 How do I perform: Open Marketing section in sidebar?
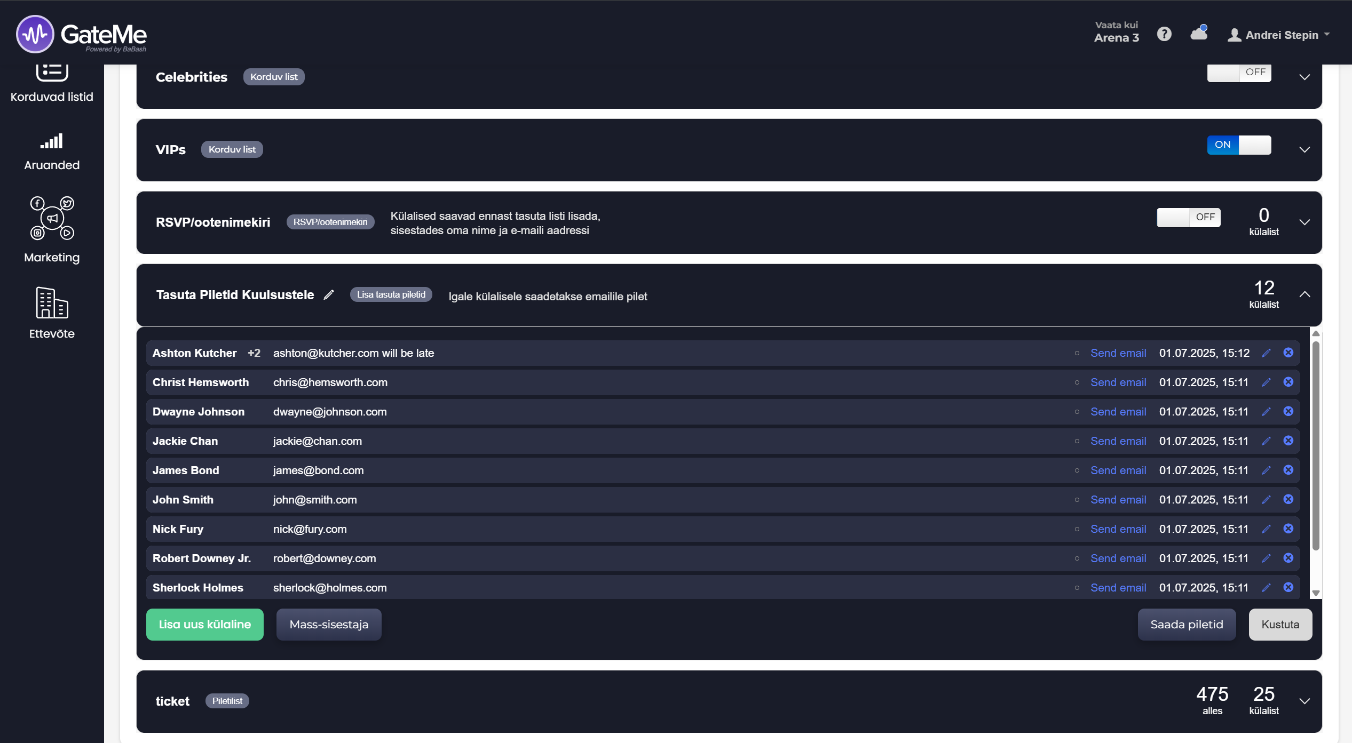52,229
